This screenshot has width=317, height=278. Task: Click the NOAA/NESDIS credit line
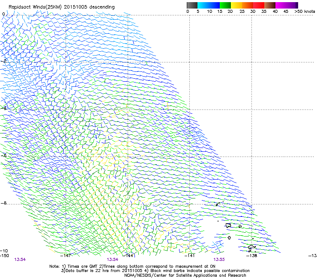(x=185, y=275)
